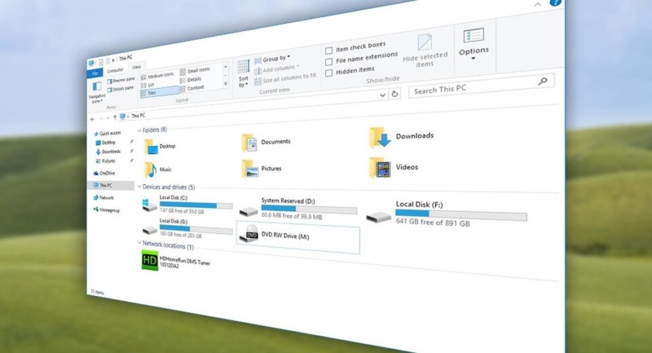This screenshot has height=353, width=652.
Task: Select Homegroup in navigation pane
Action: (x=107, y=210)
